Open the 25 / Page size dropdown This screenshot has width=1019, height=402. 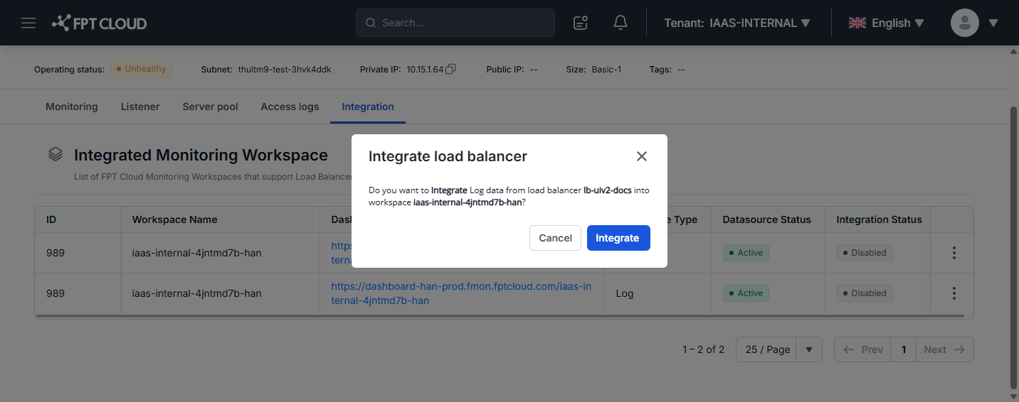click(778, 349)
